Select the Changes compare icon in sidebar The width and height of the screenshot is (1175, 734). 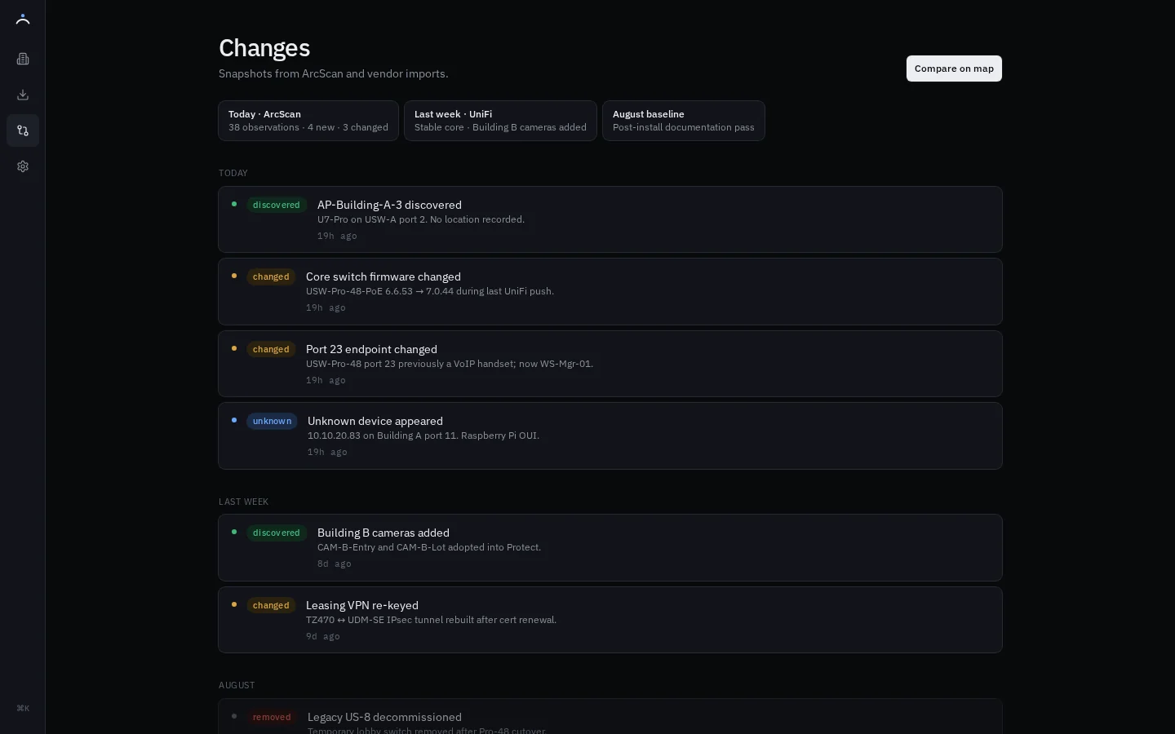[23, 130]
